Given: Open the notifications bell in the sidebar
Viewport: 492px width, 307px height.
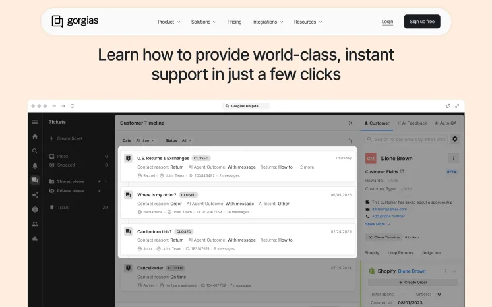Looking at the screenshot, I should click(35, 165).
